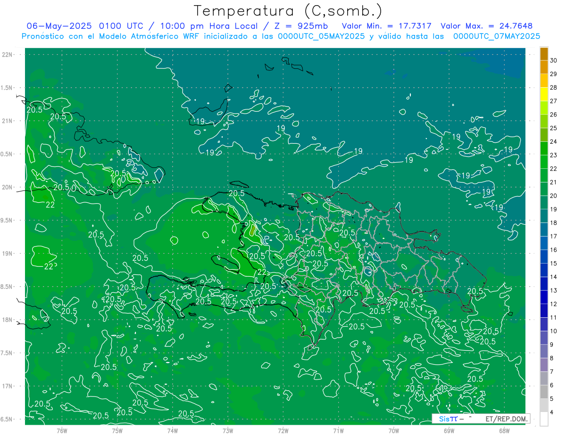Click color scale label '17'
The width and height of the screenshot is (566, 437).
tap(553, 236)
